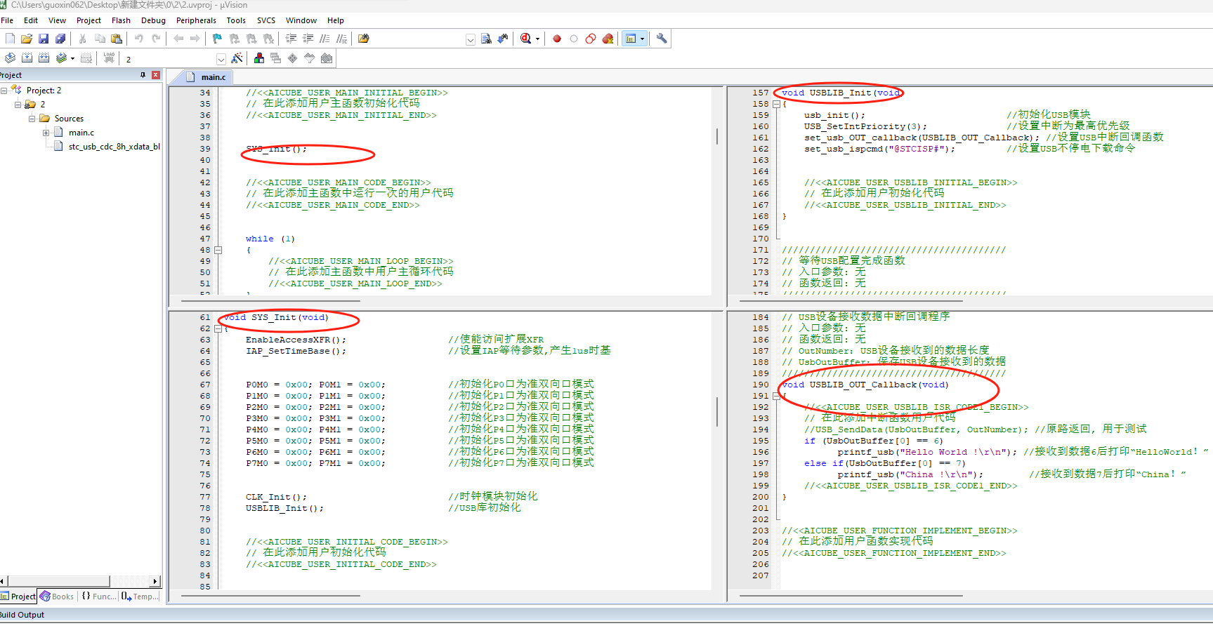This screenshot has height=626, width=1213.
Task: Collapse the target 2 folder node
Action: tap(18, 105)
